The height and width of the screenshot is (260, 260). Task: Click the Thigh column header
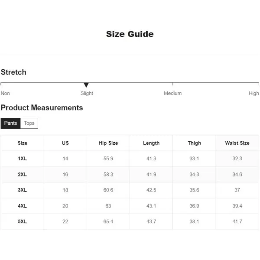[x=194, y=143]
